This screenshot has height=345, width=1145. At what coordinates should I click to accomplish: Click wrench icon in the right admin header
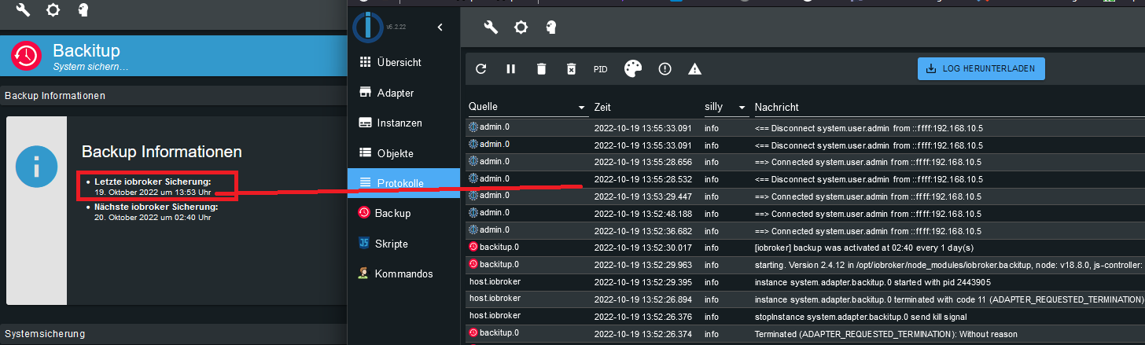491,28
